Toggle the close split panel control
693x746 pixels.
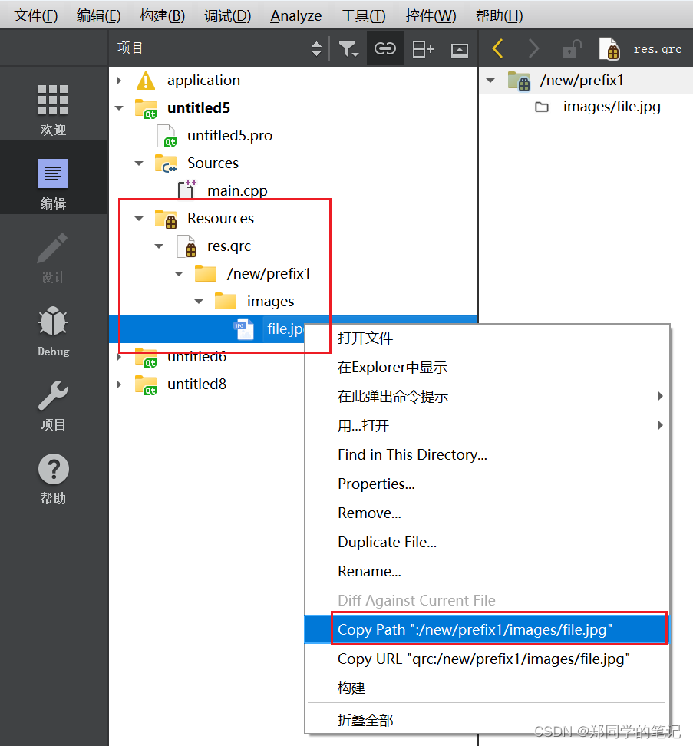pyautogui.click(x=459, y=48)
